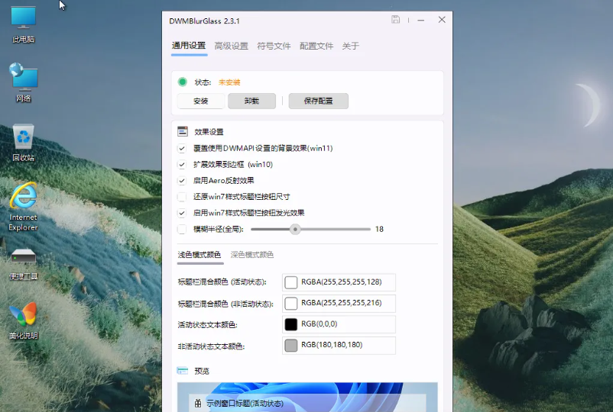This screenshot has width=613, height=412.
Task: Click the sample window title icon in preview
Action: (x=198, y=404)
